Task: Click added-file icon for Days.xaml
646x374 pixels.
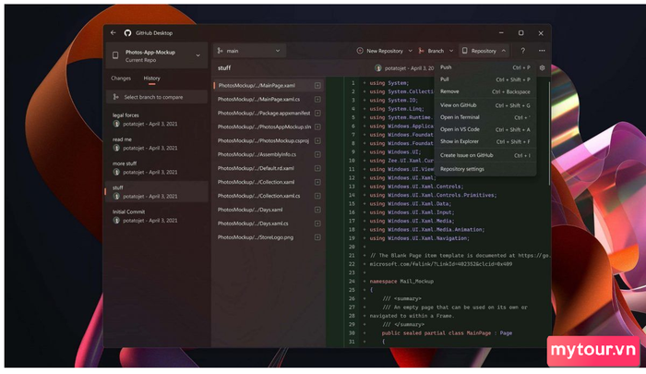Action: tap(317, 210)
